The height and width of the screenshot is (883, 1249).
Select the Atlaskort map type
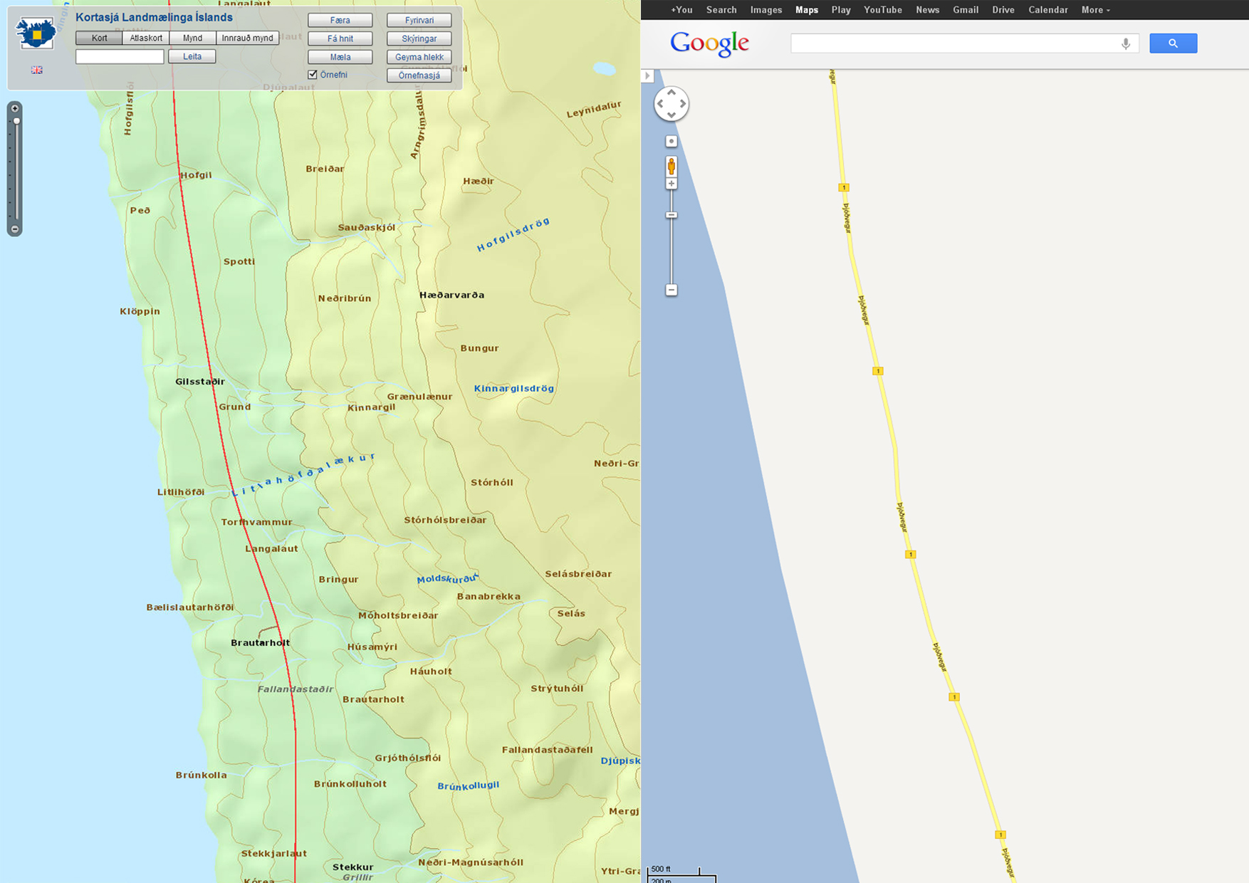coord(146,38)
